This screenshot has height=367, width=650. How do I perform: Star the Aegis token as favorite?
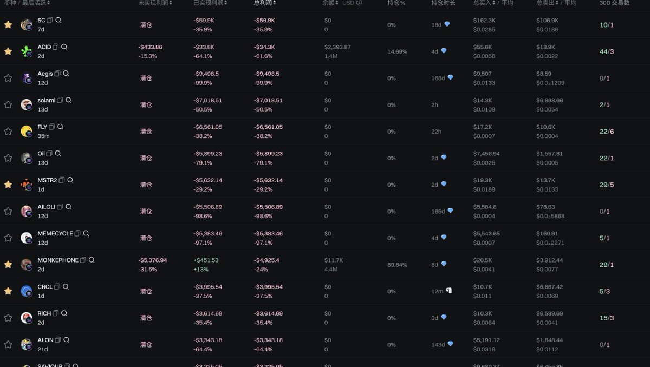pos(8,78)
